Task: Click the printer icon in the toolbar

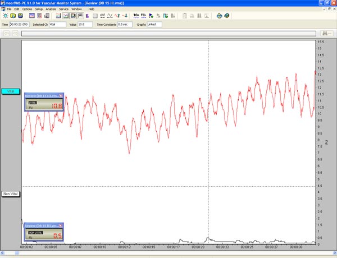Action: click(x=220, y=16)
